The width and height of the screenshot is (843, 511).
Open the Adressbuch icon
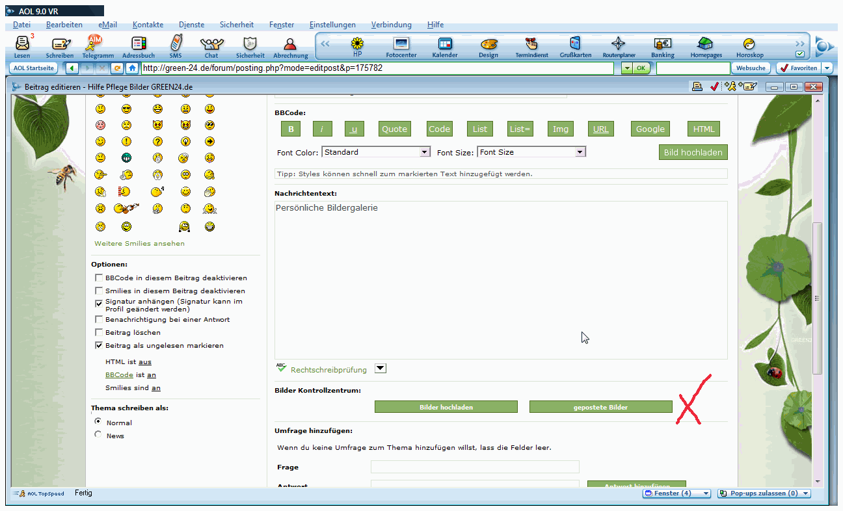click(x=138, y=44)
